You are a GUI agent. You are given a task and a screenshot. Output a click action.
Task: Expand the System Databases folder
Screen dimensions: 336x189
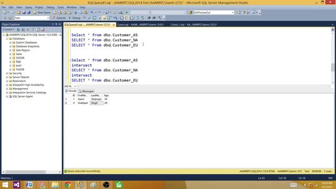tap(10, 43)
